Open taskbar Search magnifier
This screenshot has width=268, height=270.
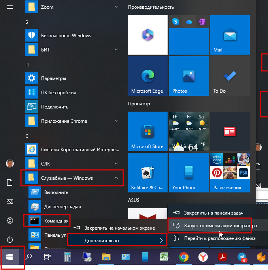coord(28,257)
